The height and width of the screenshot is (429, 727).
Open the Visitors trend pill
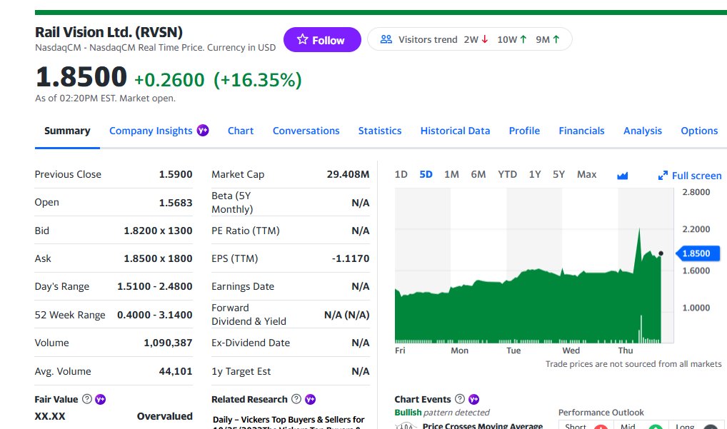(x=470, y=39)
